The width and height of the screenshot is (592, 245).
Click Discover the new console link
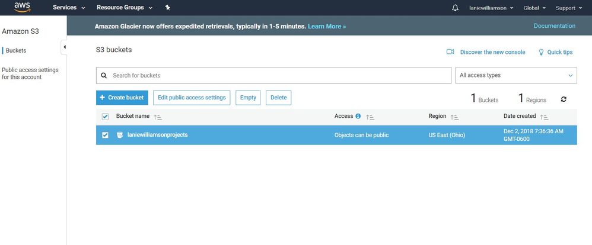click(x=493, y=52)
